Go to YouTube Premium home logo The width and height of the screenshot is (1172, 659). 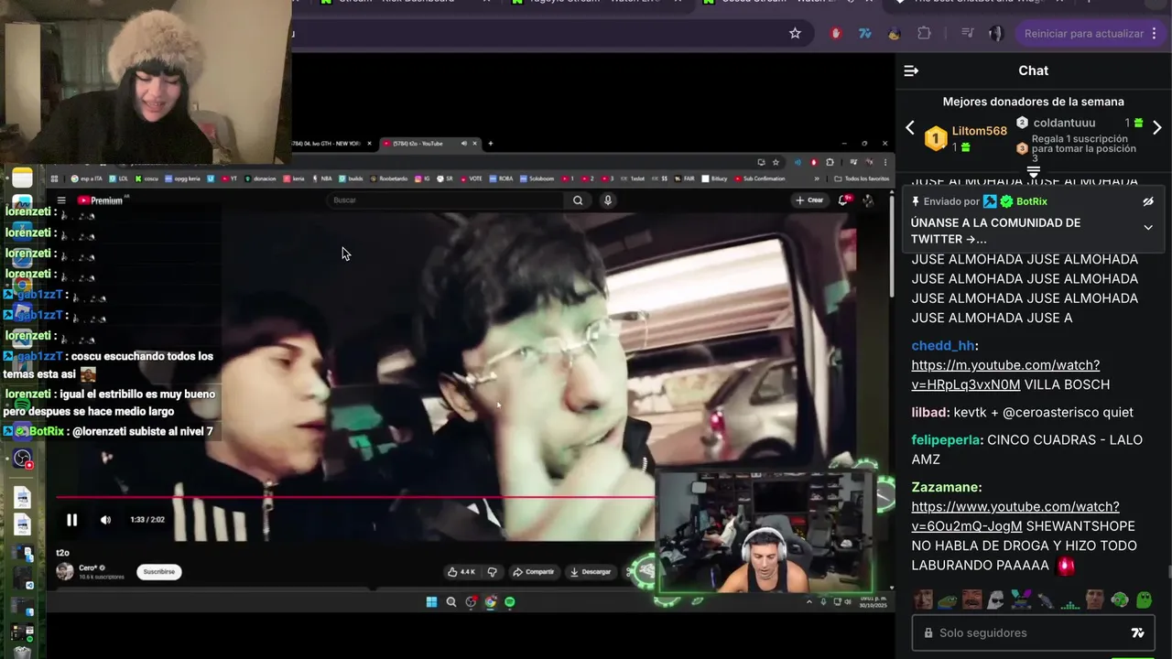pos(100,200)
